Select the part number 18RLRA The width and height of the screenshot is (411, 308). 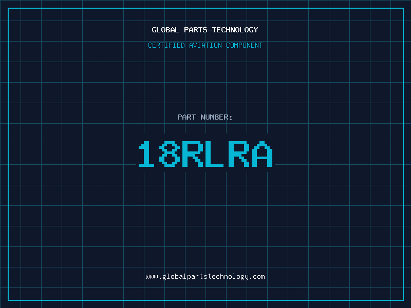205,154
